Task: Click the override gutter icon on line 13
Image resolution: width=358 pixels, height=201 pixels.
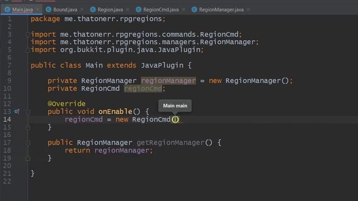Action: (17, 112)
